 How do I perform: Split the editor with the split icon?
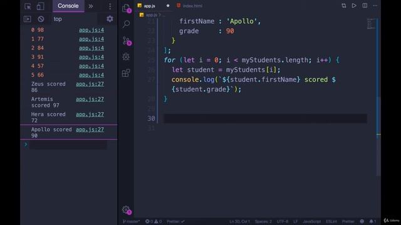coord(365,6)
